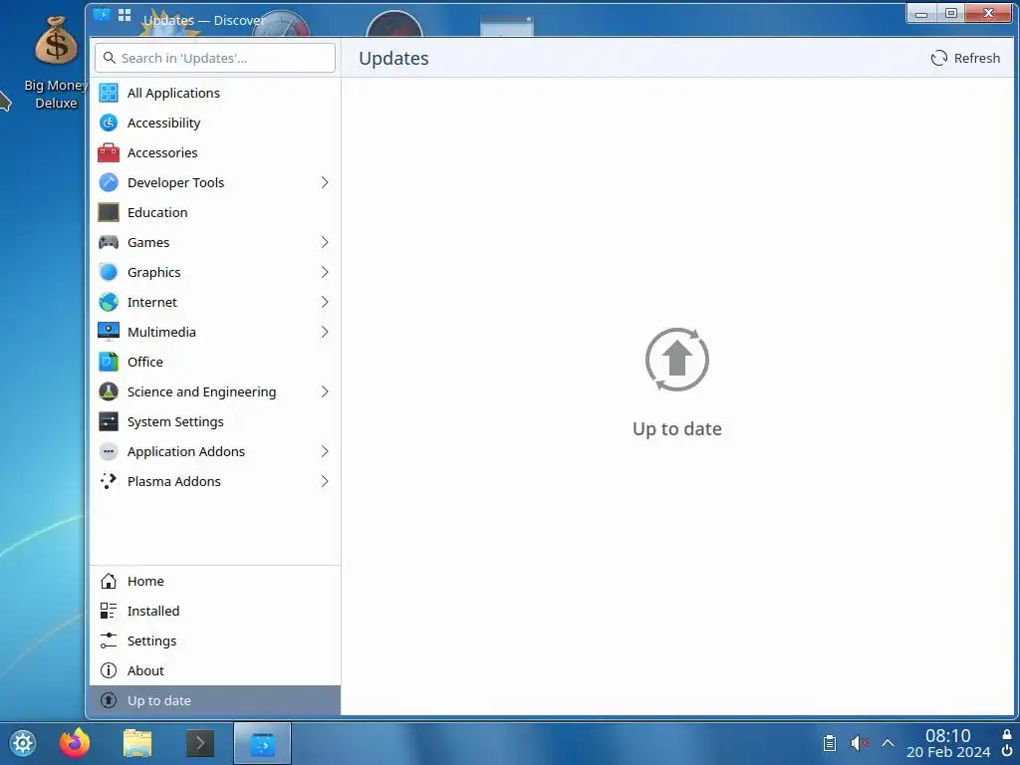Expand the Science and Engineering chevron
Screen dimensions: 1020x765
pos(325,391)
